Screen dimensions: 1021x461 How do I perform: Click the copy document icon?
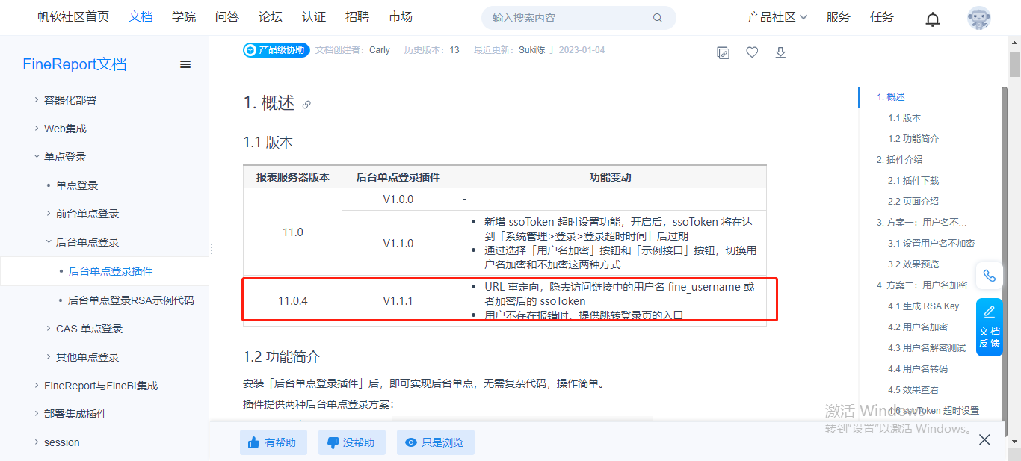723,52
